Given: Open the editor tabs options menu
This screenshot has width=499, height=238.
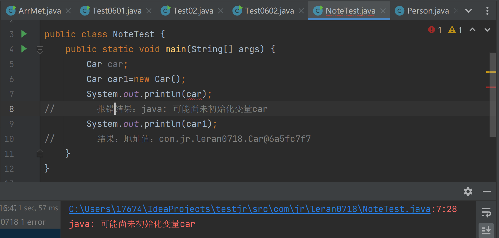Looking at the screenshot, I should coord(487,11).
